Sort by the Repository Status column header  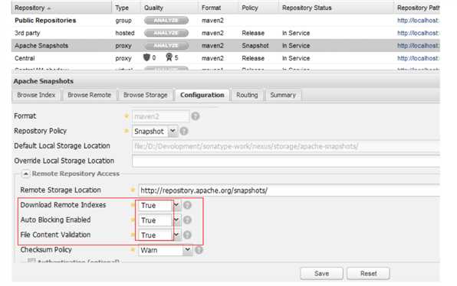[x=336, y=8]
